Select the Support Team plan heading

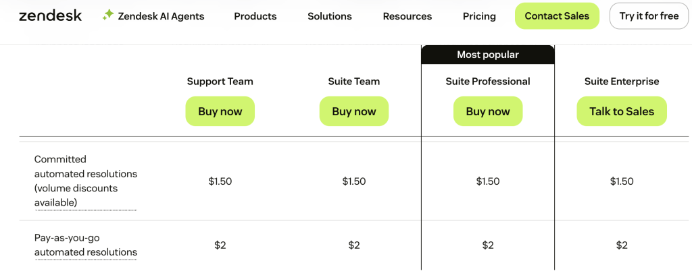pyautogui.click(x=220, y=82)
